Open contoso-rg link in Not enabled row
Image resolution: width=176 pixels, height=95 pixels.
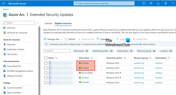point(139,73)
